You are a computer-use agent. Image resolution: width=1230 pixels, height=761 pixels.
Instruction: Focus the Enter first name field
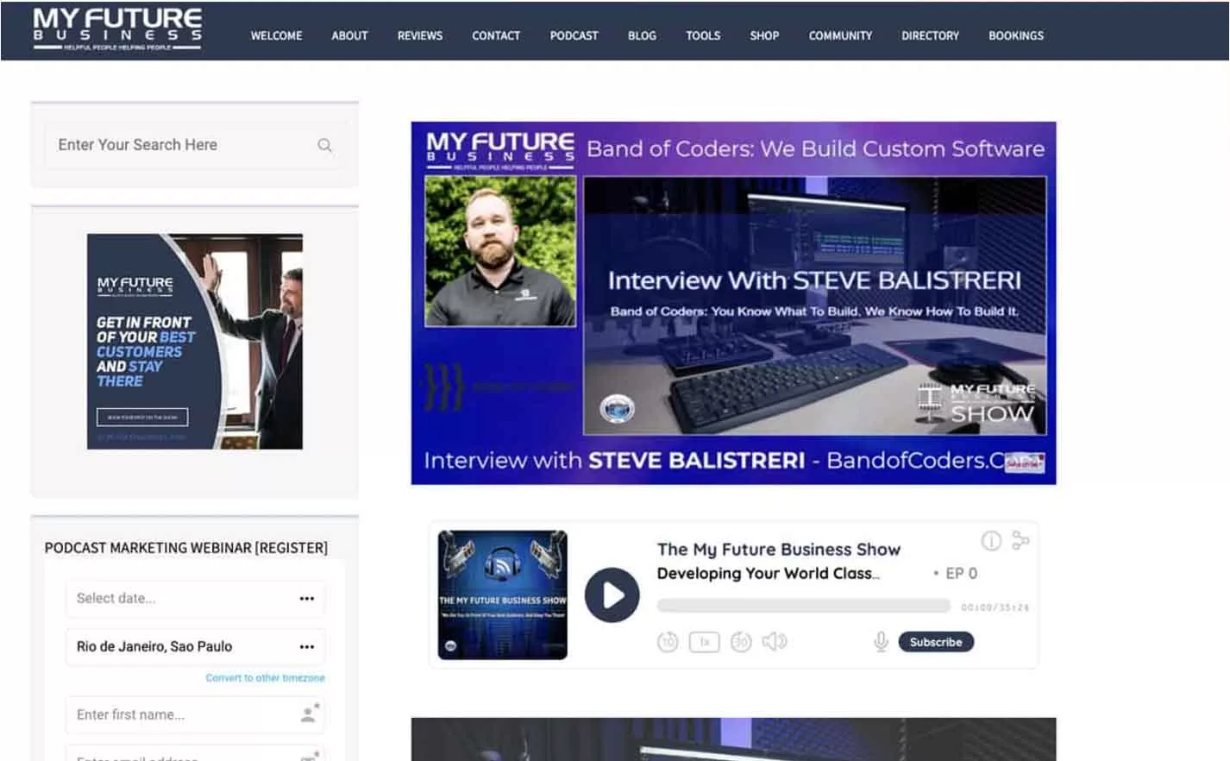195,714
